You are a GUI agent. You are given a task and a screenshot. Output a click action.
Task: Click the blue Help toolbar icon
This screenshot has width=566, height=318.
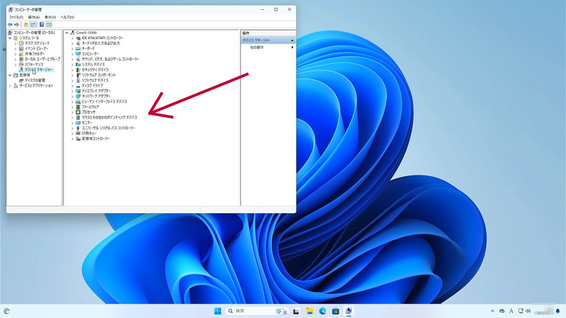tap(41, 25)
